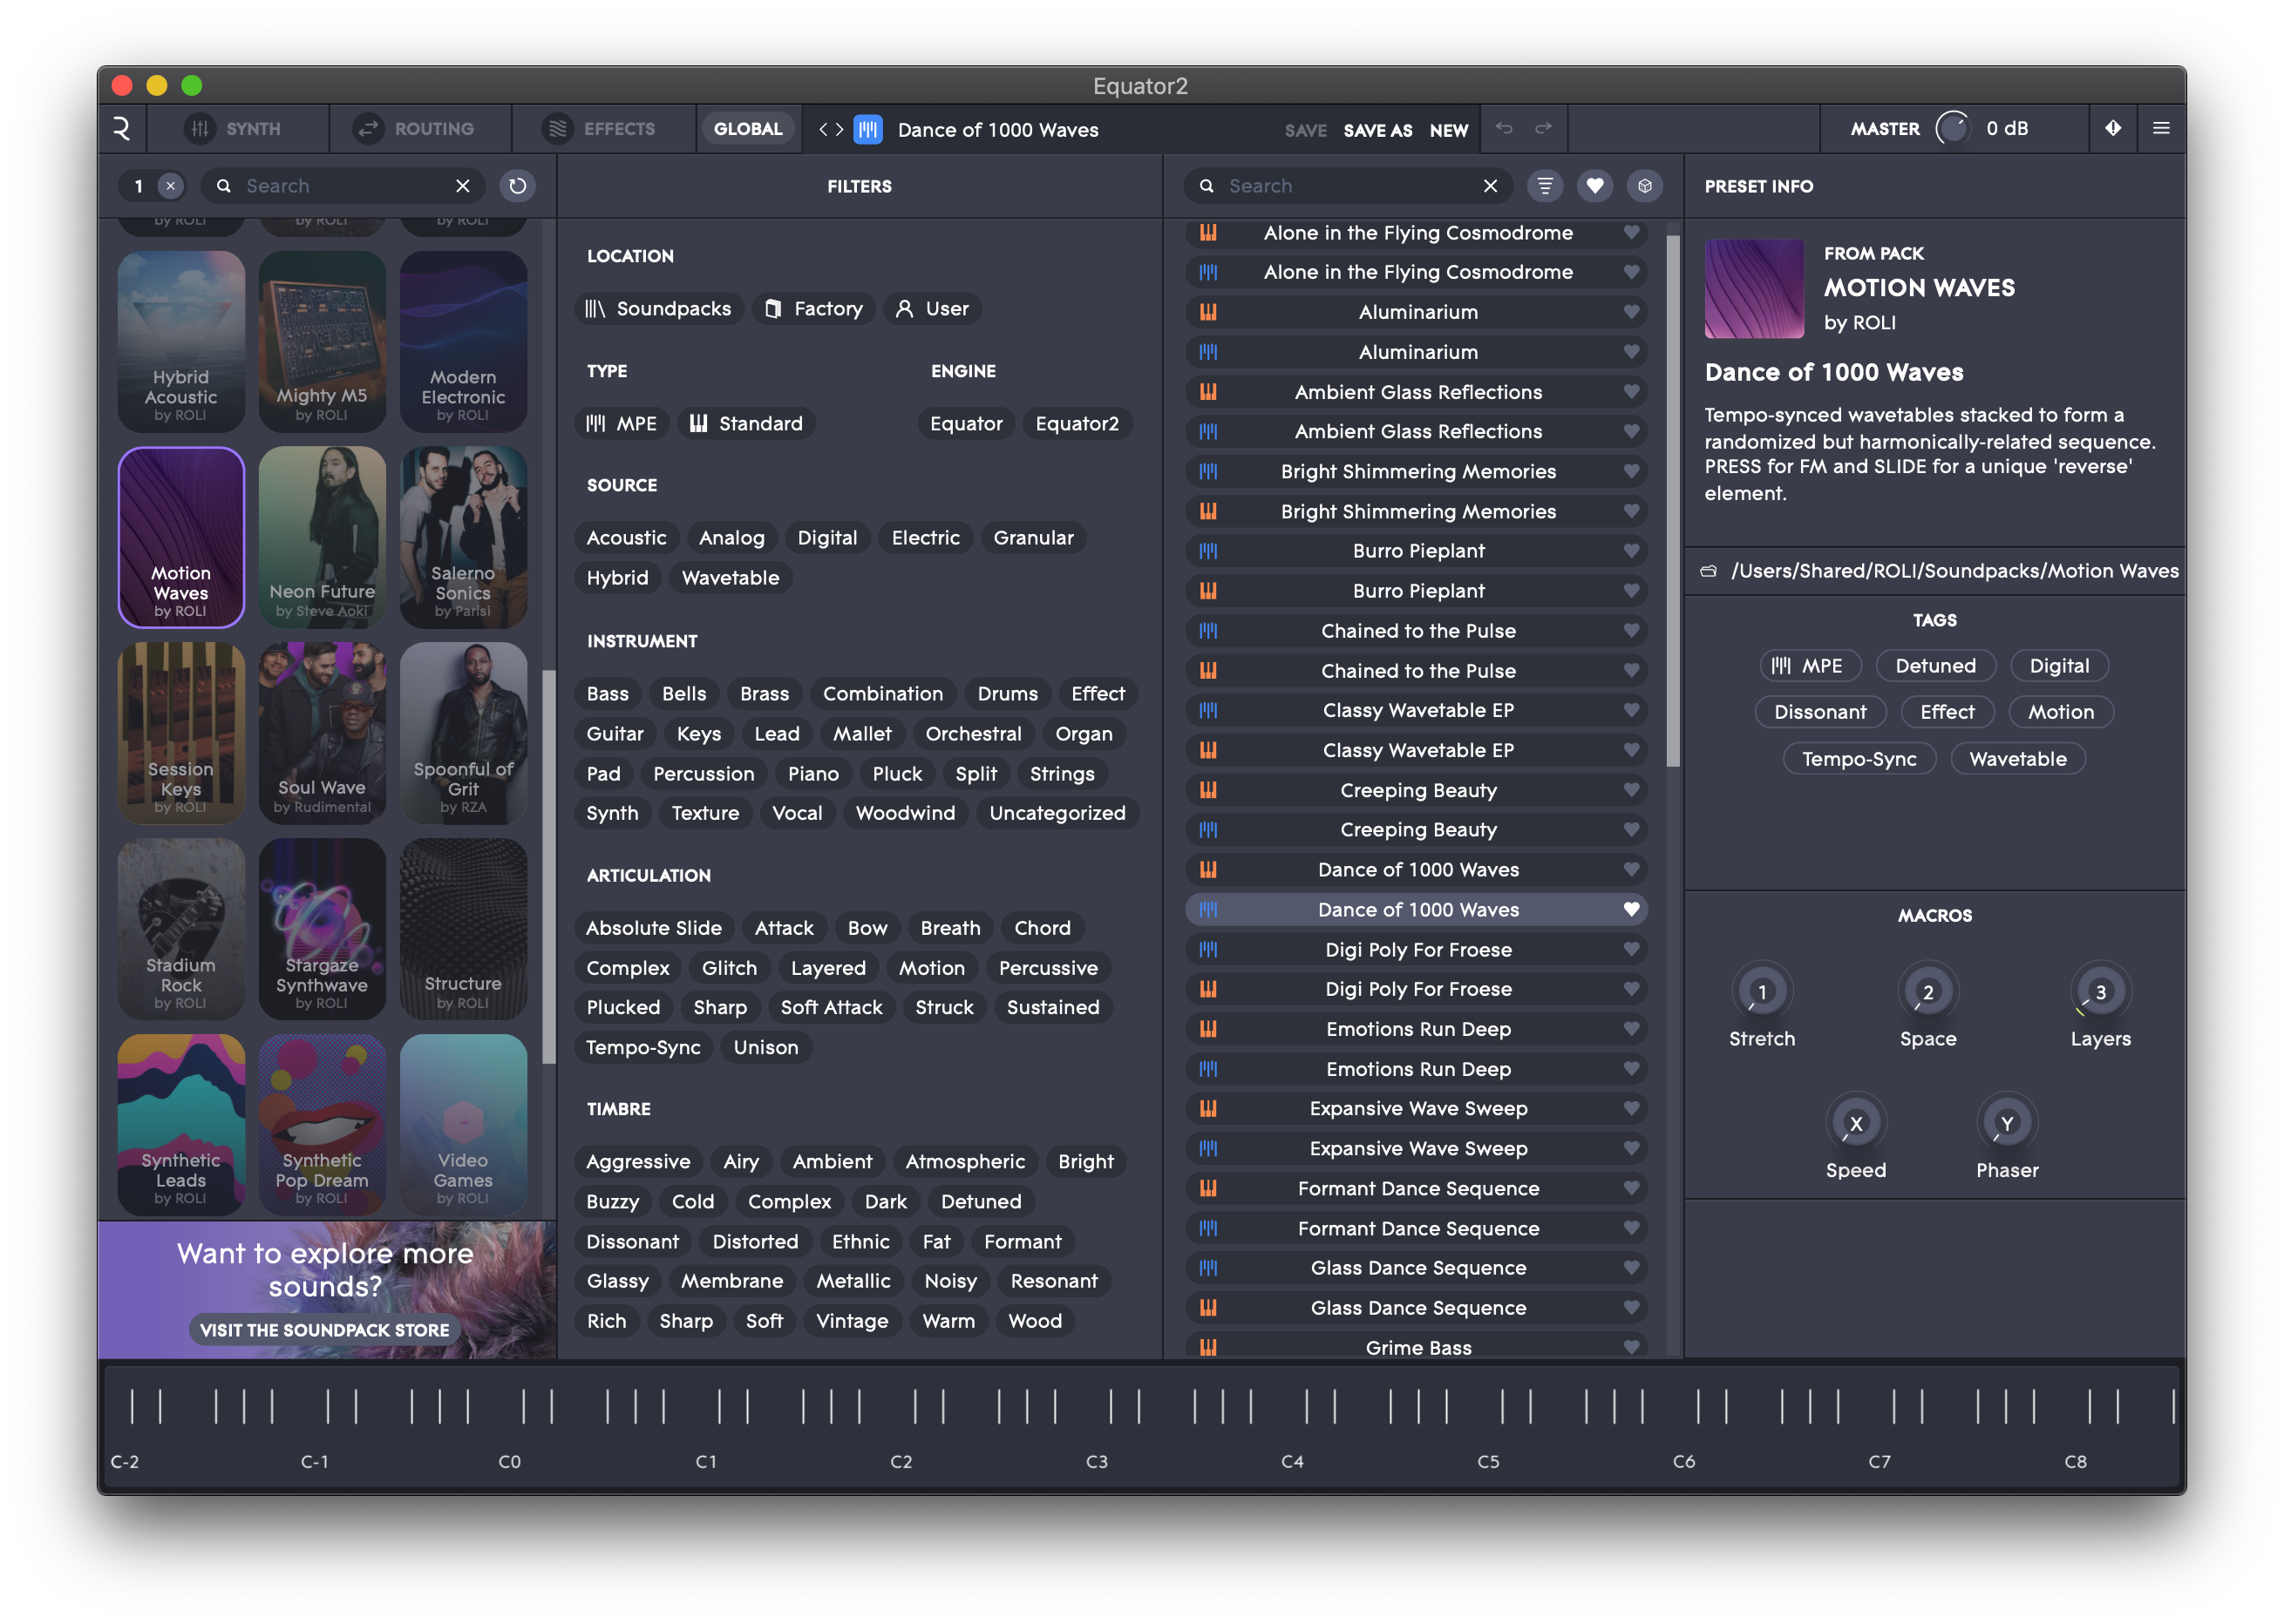2284x1624 pixels.
Task: Favorite Glass Dance Sequence MPE heart
Action: click(x=1631, y=1268)
